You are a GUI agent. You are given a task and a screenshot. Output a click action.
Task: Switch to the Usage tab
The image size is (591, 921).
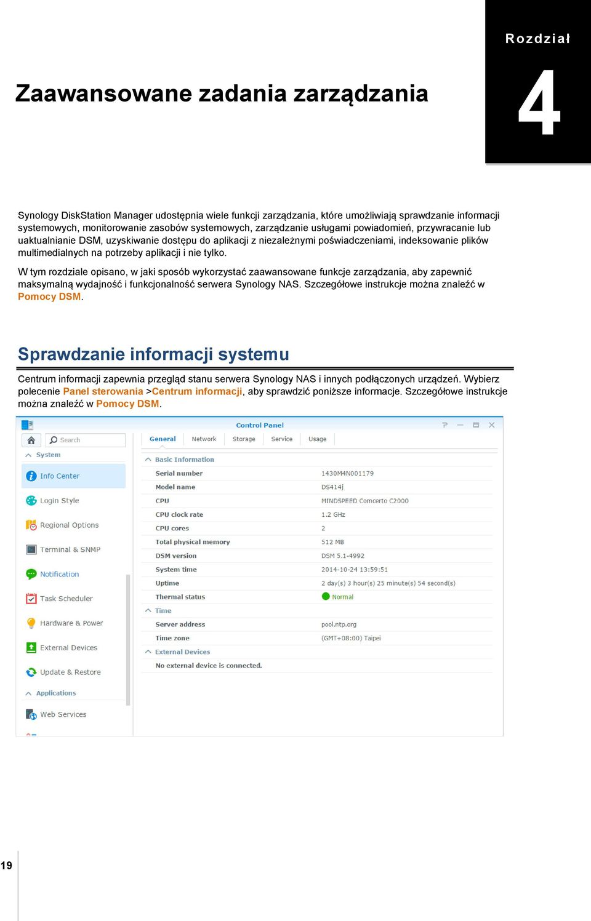coord(317,439)
